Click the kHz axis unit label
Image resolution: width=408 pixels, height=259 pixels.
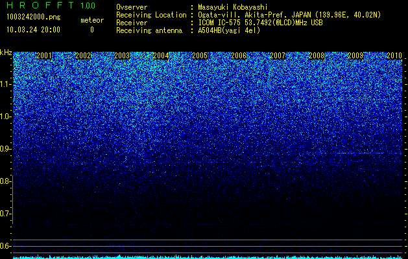point(6,52)
